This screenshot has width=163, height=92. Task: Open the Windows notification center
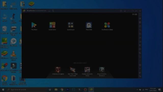[x=160, y=90]
